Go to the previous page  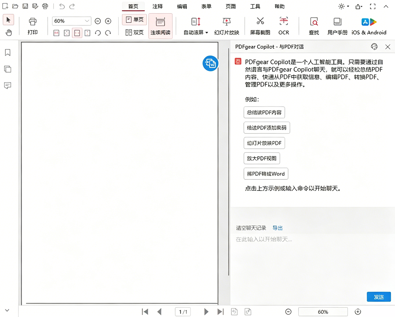[x=159, y=311]
